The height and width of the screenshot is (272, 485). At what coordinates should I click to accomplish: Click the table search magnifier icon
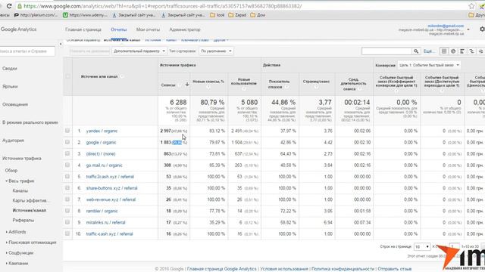(x=416, y=51)
